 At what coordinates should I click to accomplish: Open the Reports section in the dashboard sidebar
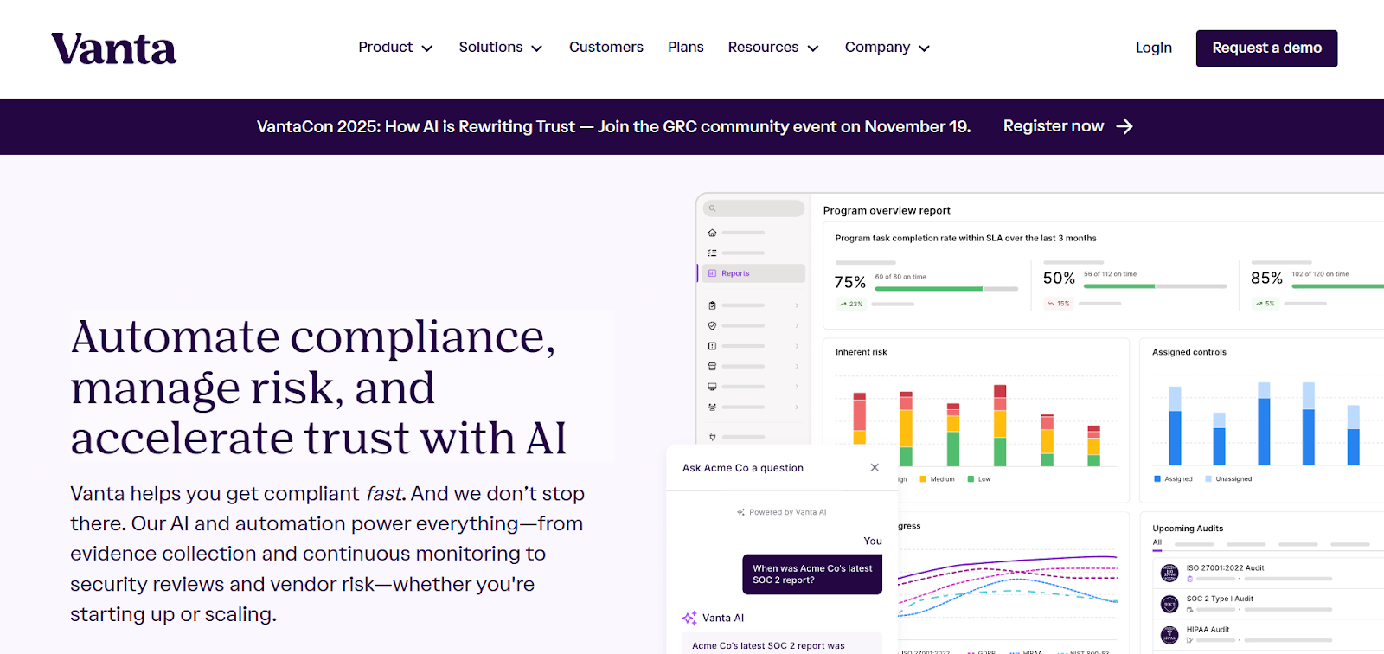[x=735, y=273]
